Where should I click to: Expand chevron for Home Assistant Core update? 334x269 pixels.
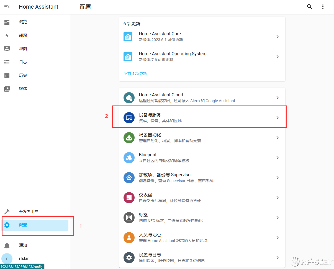[x=278, y=37]
